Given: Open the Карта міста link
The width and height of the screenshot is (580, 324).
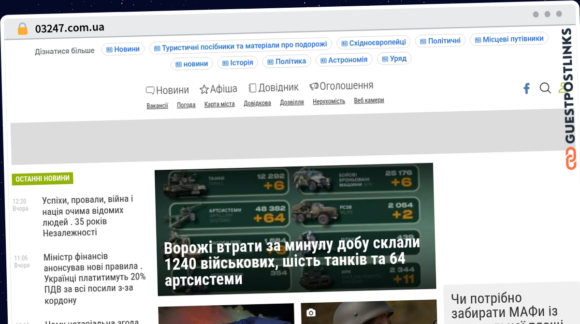Looking at the screenshot, I should [219, 104].
